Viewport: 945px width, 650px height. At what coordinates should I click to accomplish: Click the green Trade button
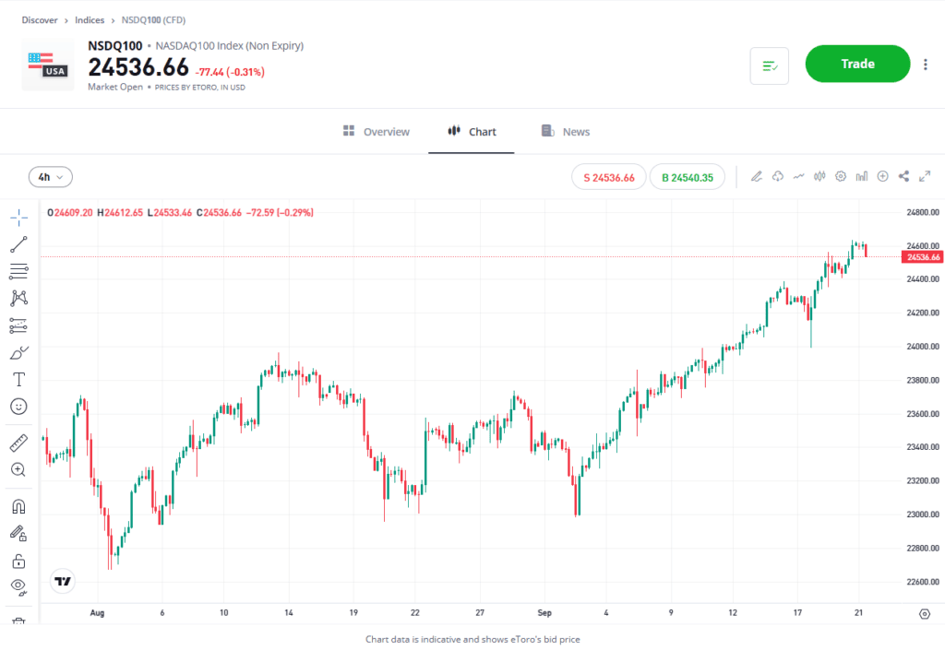857,64
